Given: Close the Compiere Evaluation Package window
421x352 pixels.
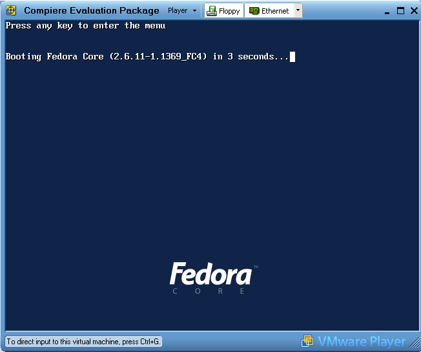Looking at the screenshot, I should pyautogui.click(x=413, y=10).
